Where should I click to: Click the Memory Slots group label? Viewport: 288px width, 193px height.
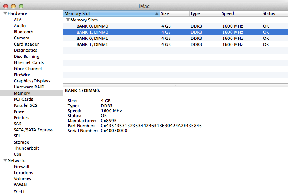pyautogui.click(x=84, y=20)
